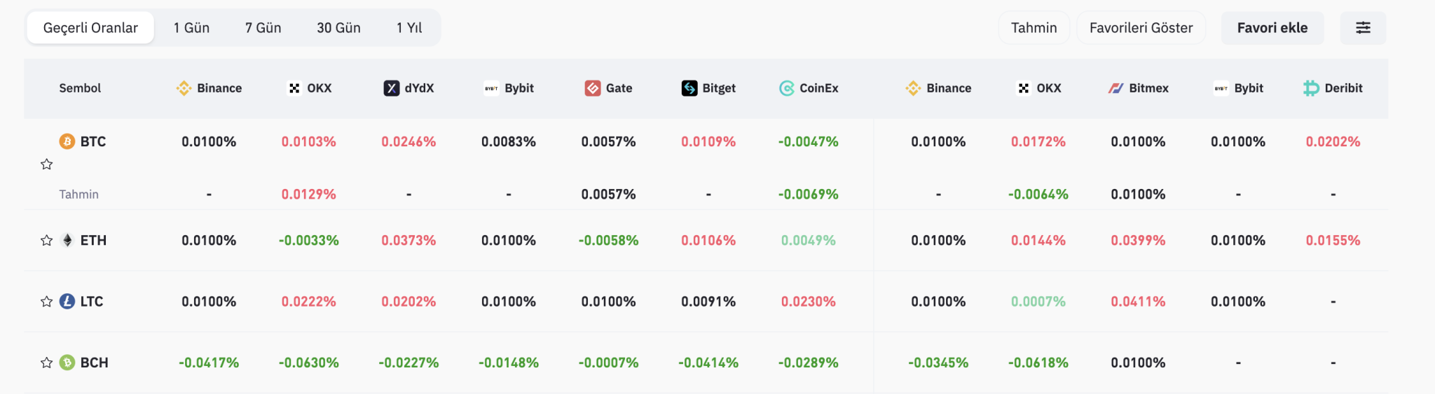Screen dimensions: 1435x394
Task: Switch to the 1 Gün tab
Action: (191, 28)
